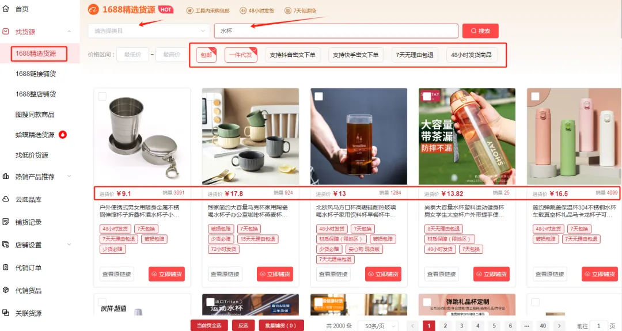Click 查看原链接 for ceramic mug product
This screenshot has width=622, height=331.
point(225,274)
